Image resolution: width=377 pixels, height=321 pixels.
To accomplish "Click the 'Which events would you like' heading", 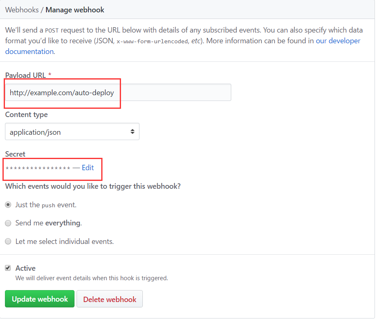I will [x=93, y=186].
